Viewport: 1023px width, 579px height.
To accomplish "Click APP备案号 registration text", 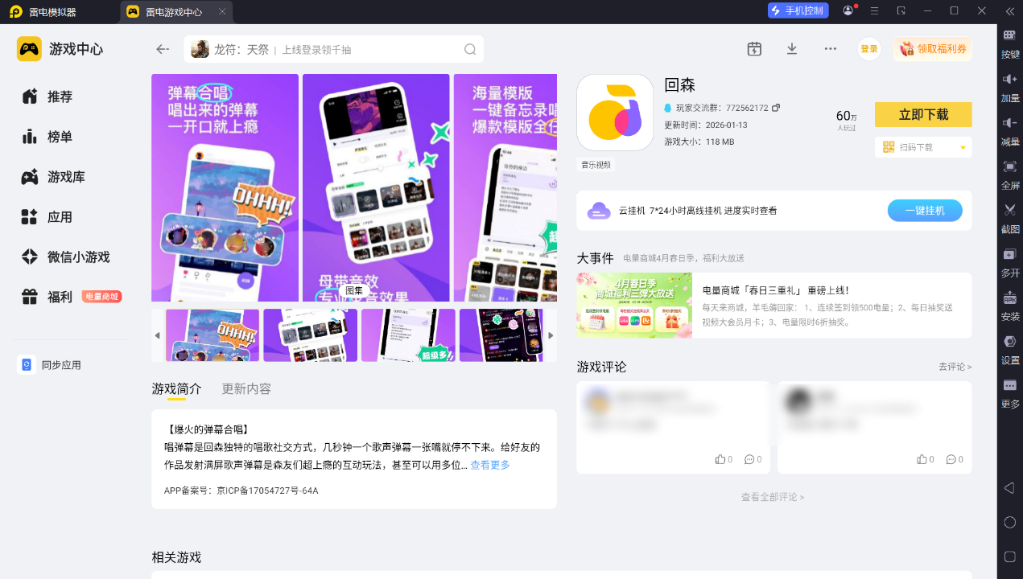I will click(x=241, y=491).
